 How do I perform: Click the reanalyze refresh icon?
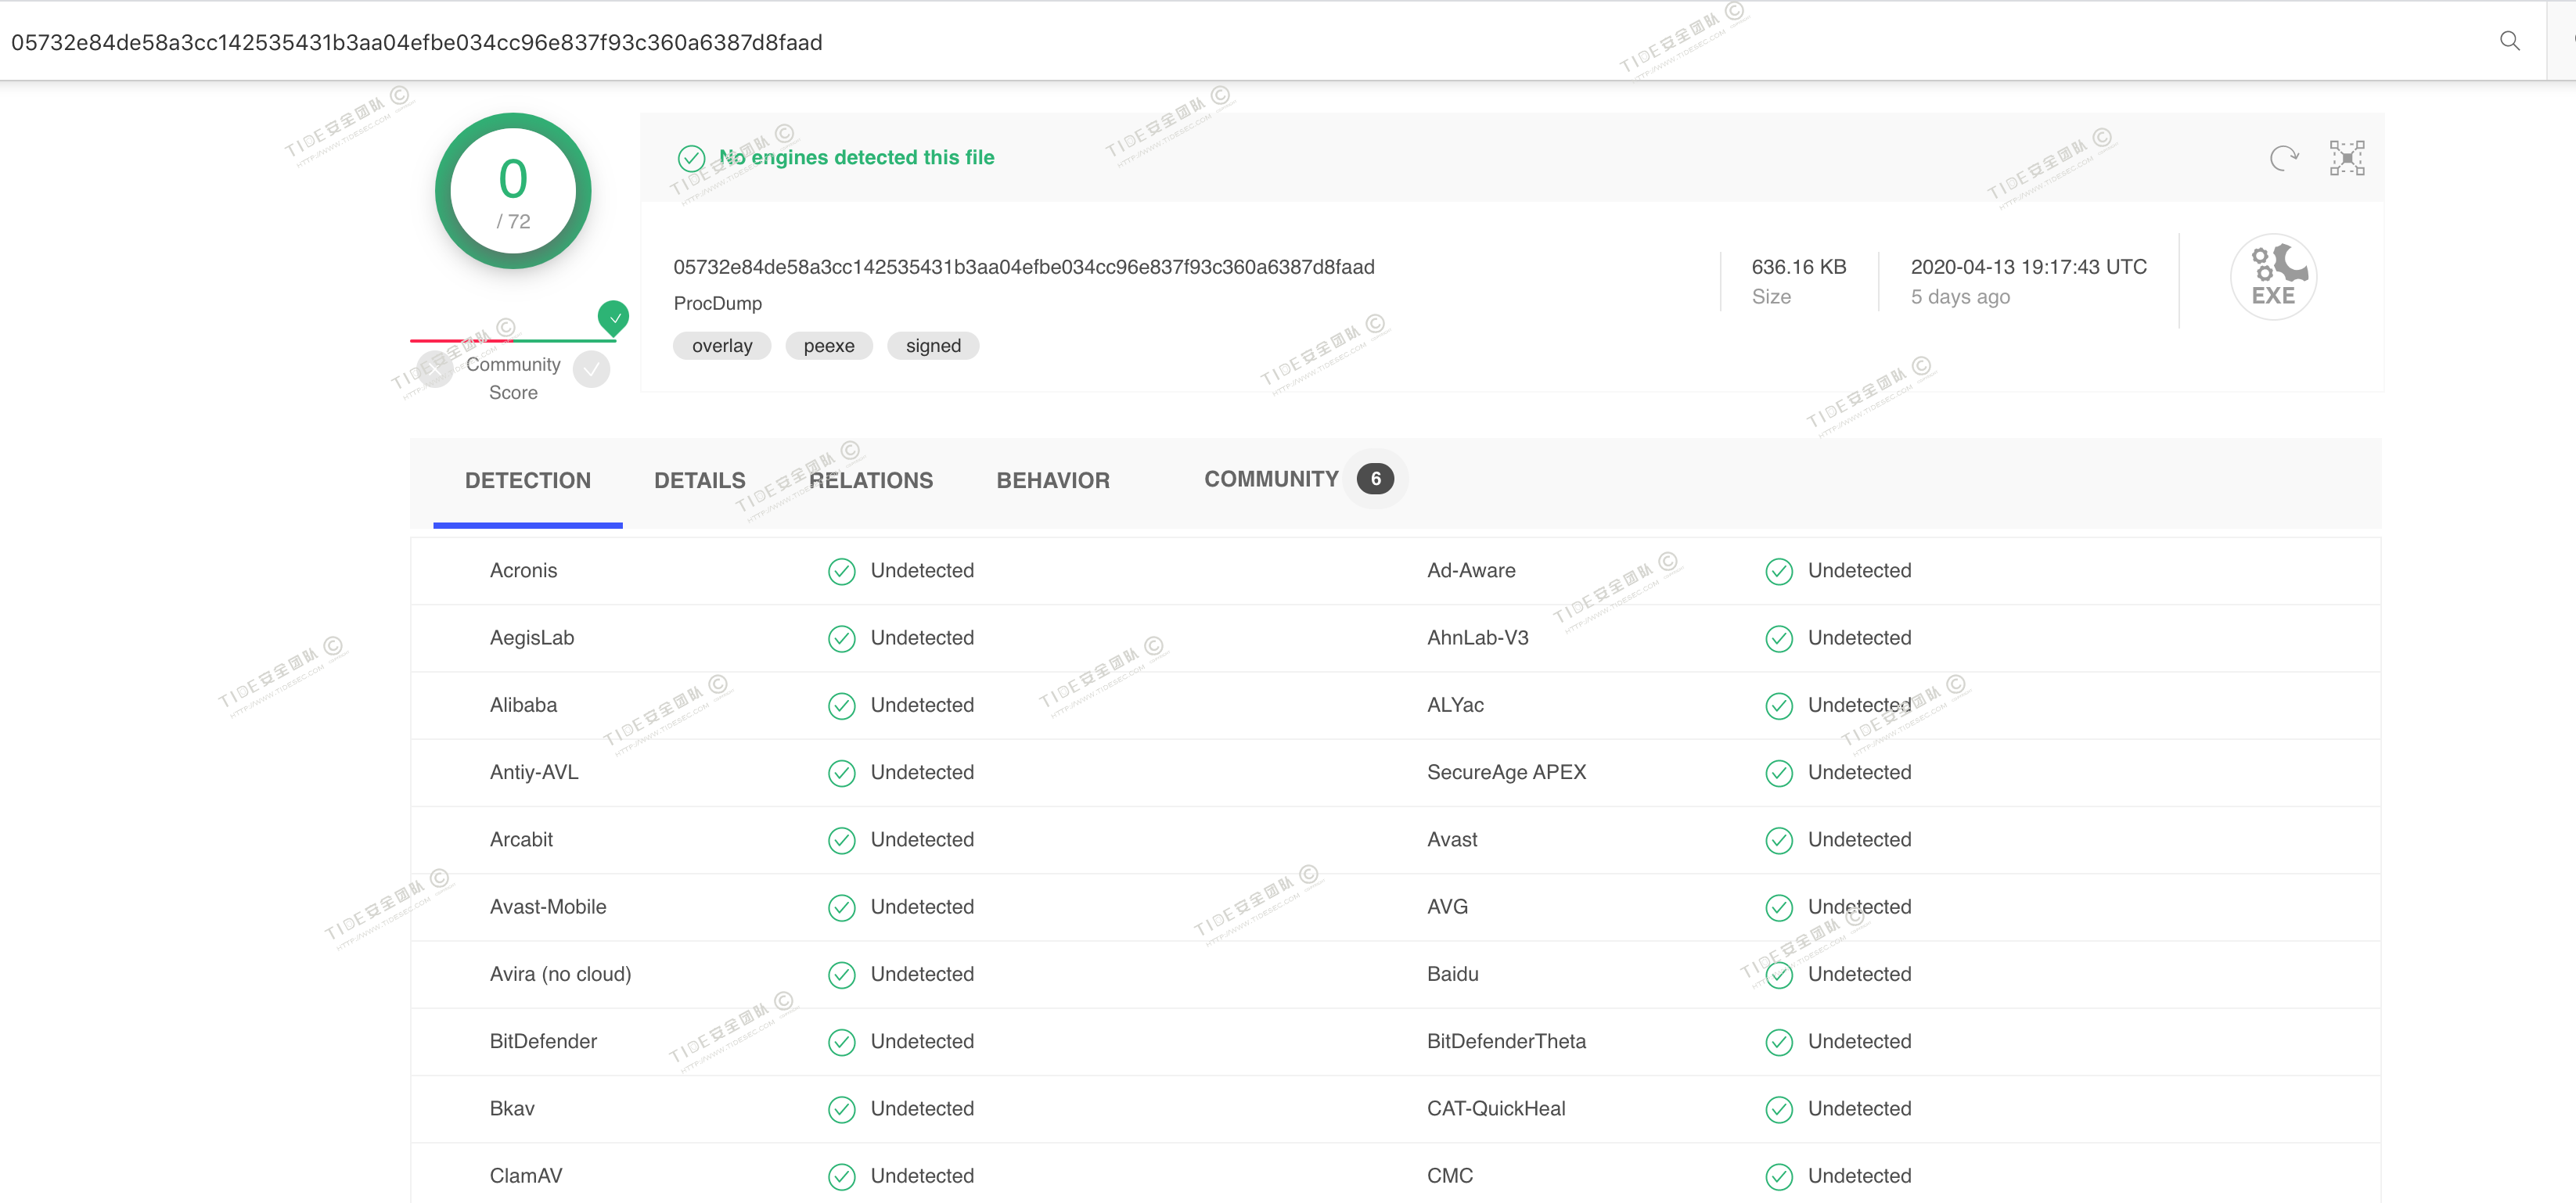coord(2283,158)
